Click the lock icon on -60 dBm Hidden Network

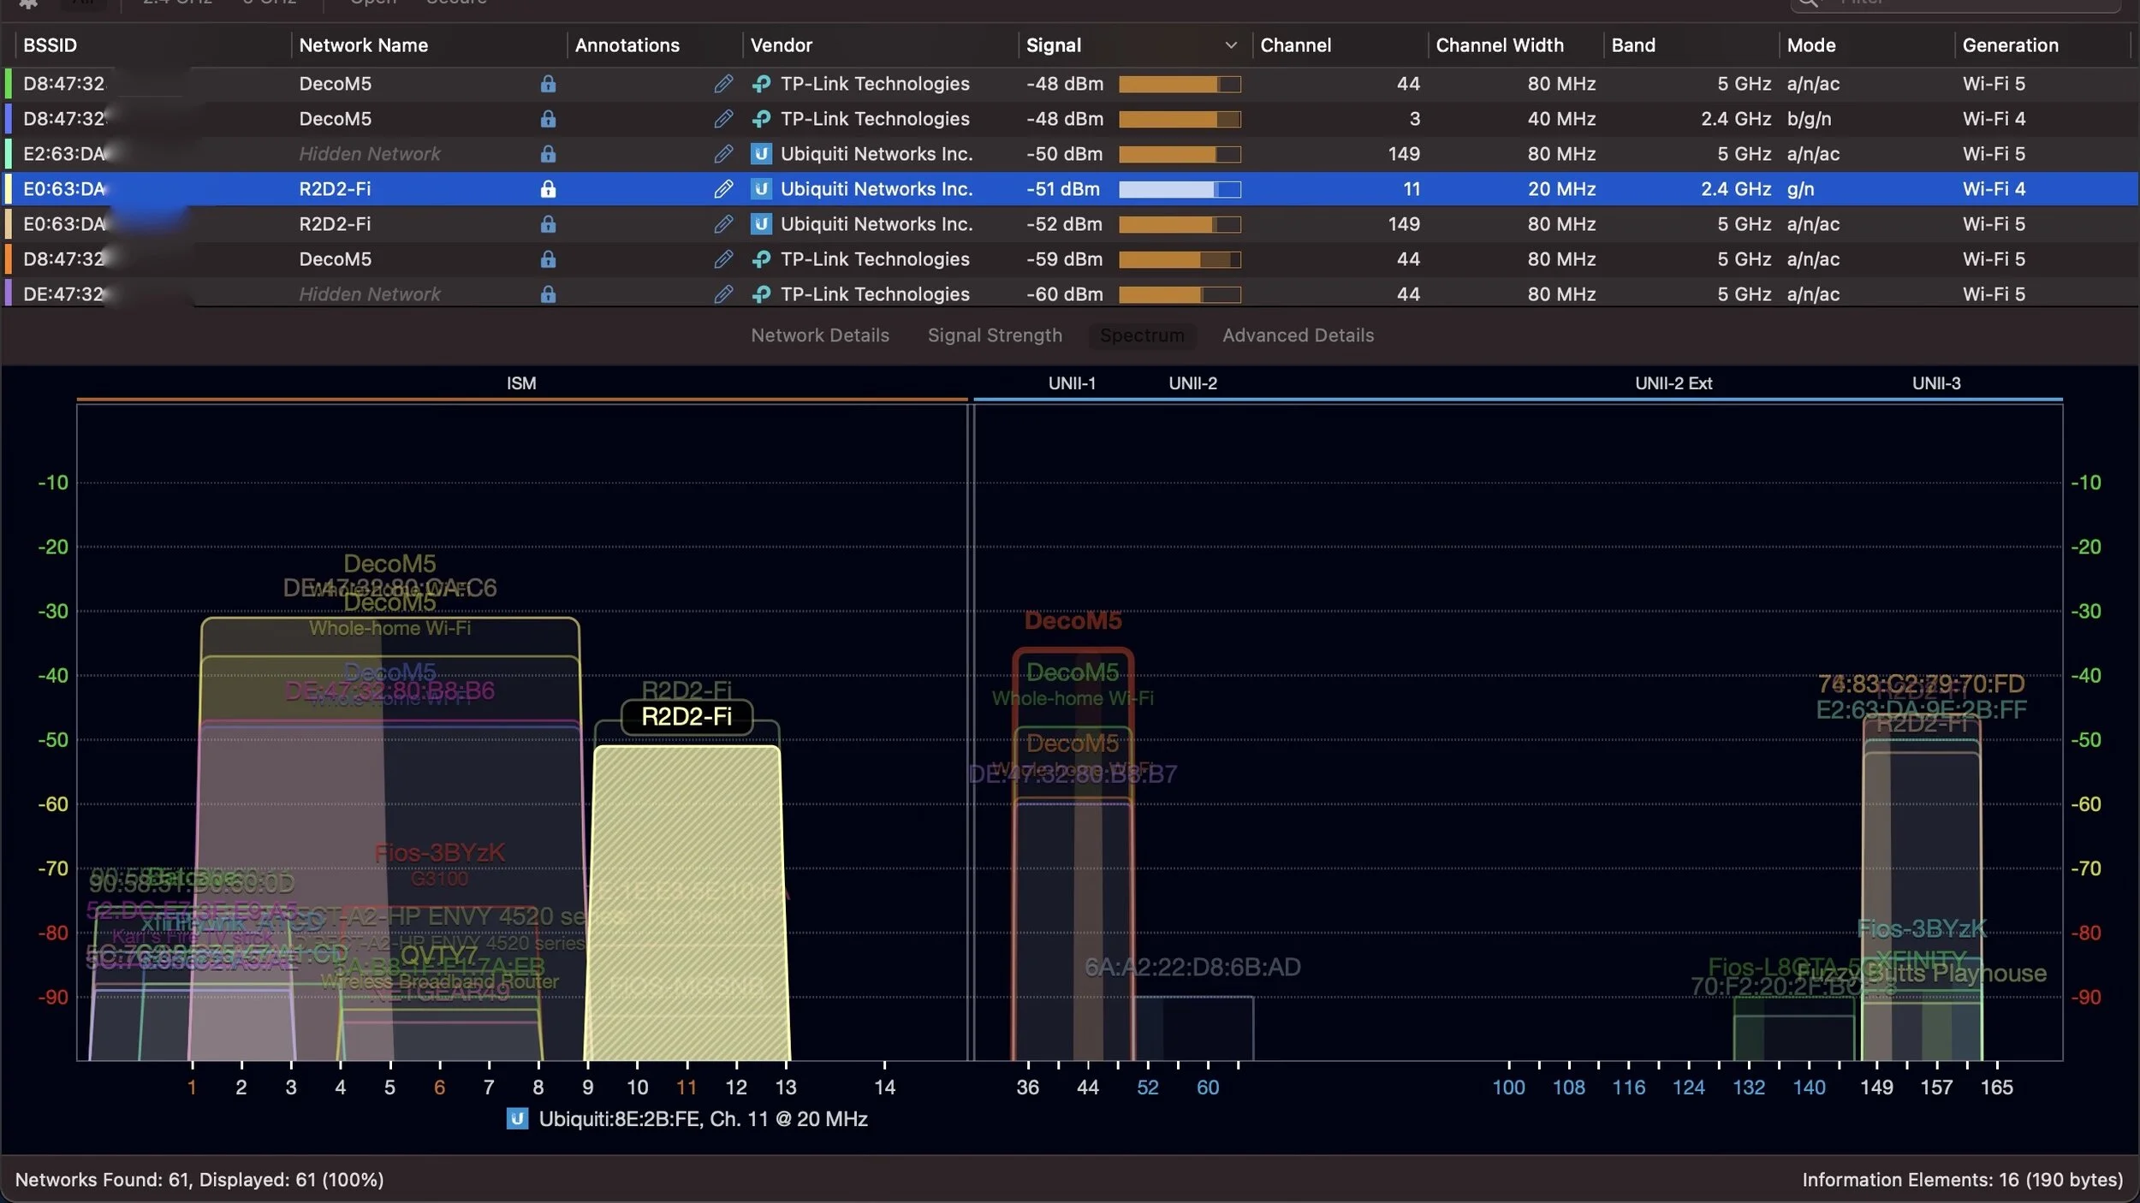coord(548,294)
